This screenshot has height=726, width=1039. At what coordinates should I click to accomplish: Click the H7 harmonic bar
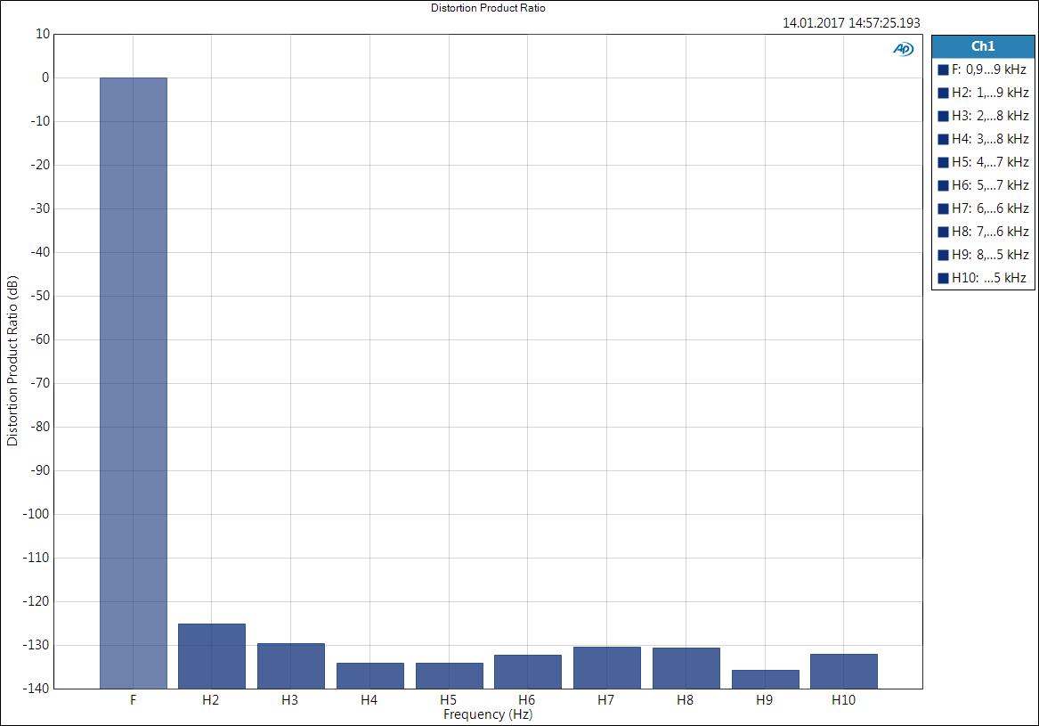tap(607, 668)
